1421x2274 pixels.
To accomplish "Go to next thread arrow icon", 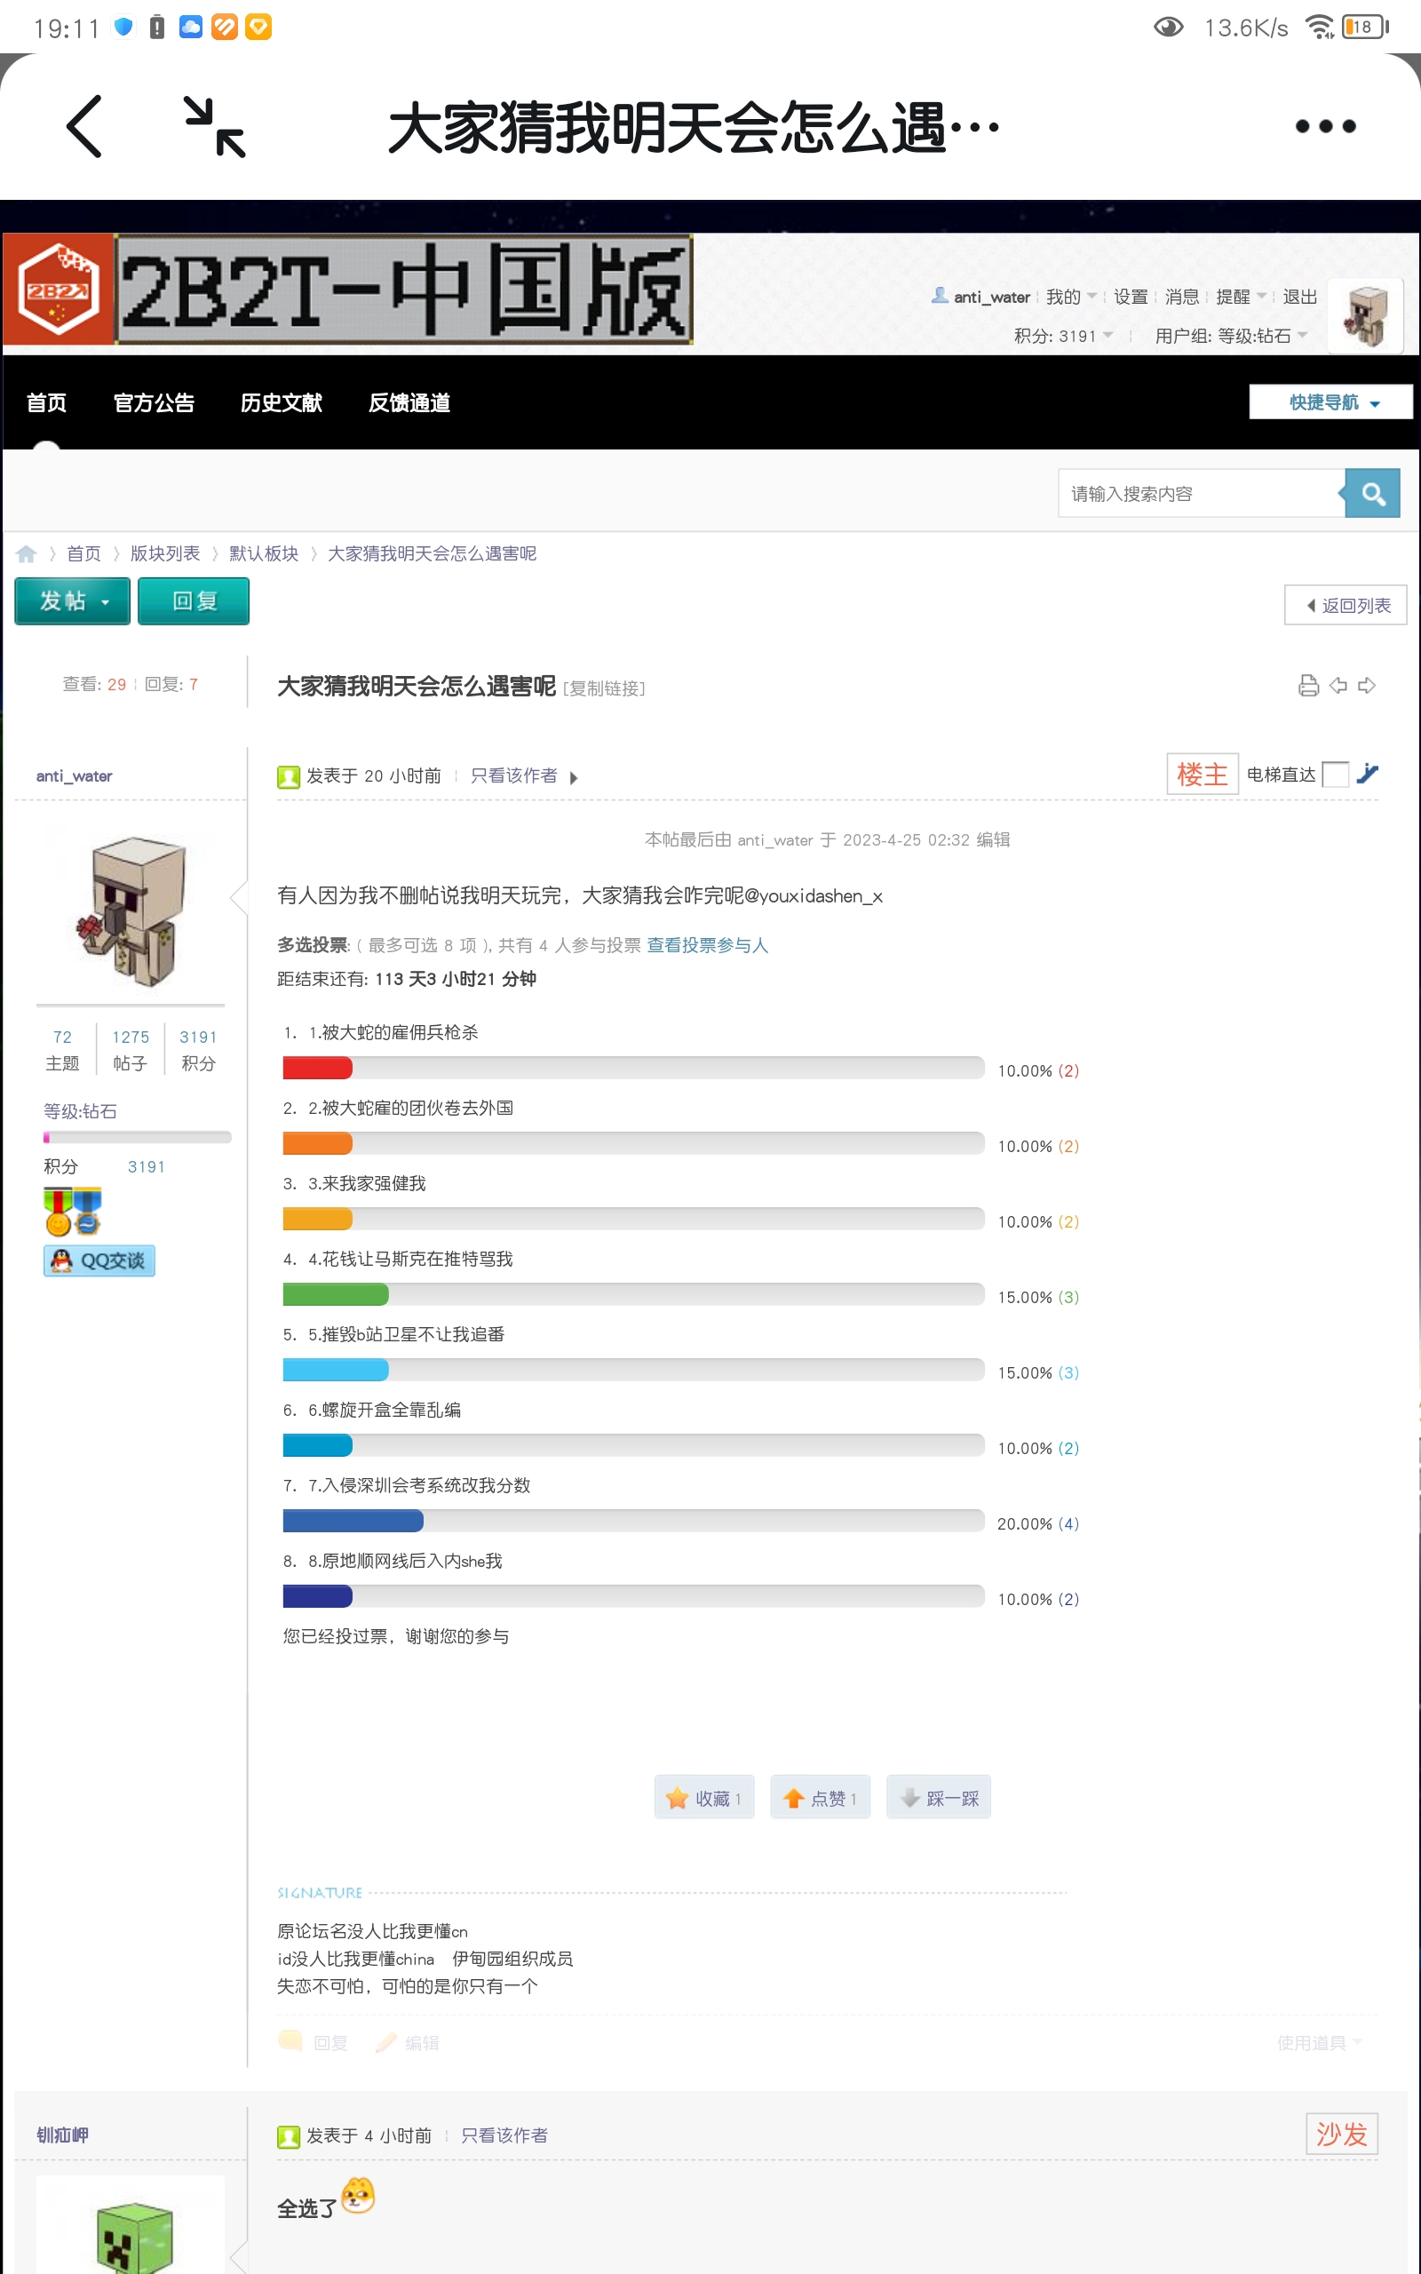I will [x=1368, y=686].
